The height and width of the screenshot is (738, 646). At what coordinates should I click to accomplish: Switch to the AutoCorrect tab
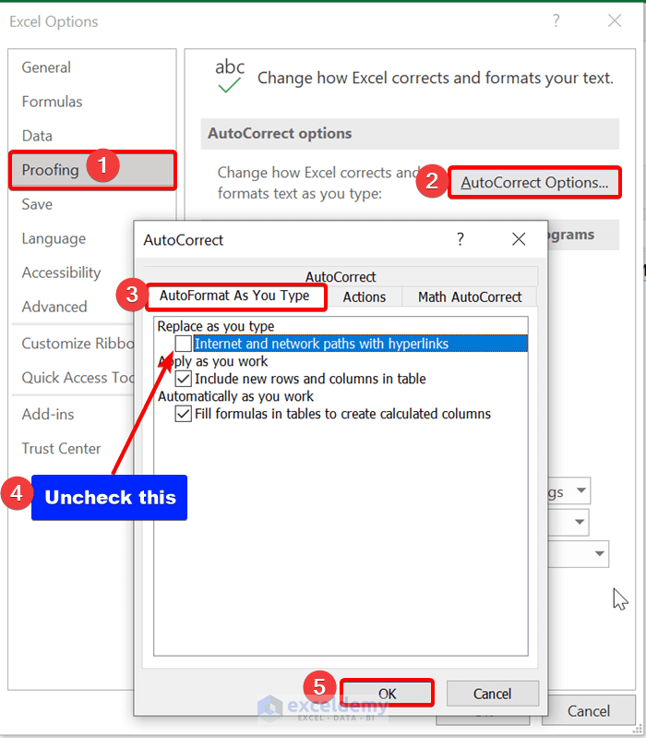[341, 277]
